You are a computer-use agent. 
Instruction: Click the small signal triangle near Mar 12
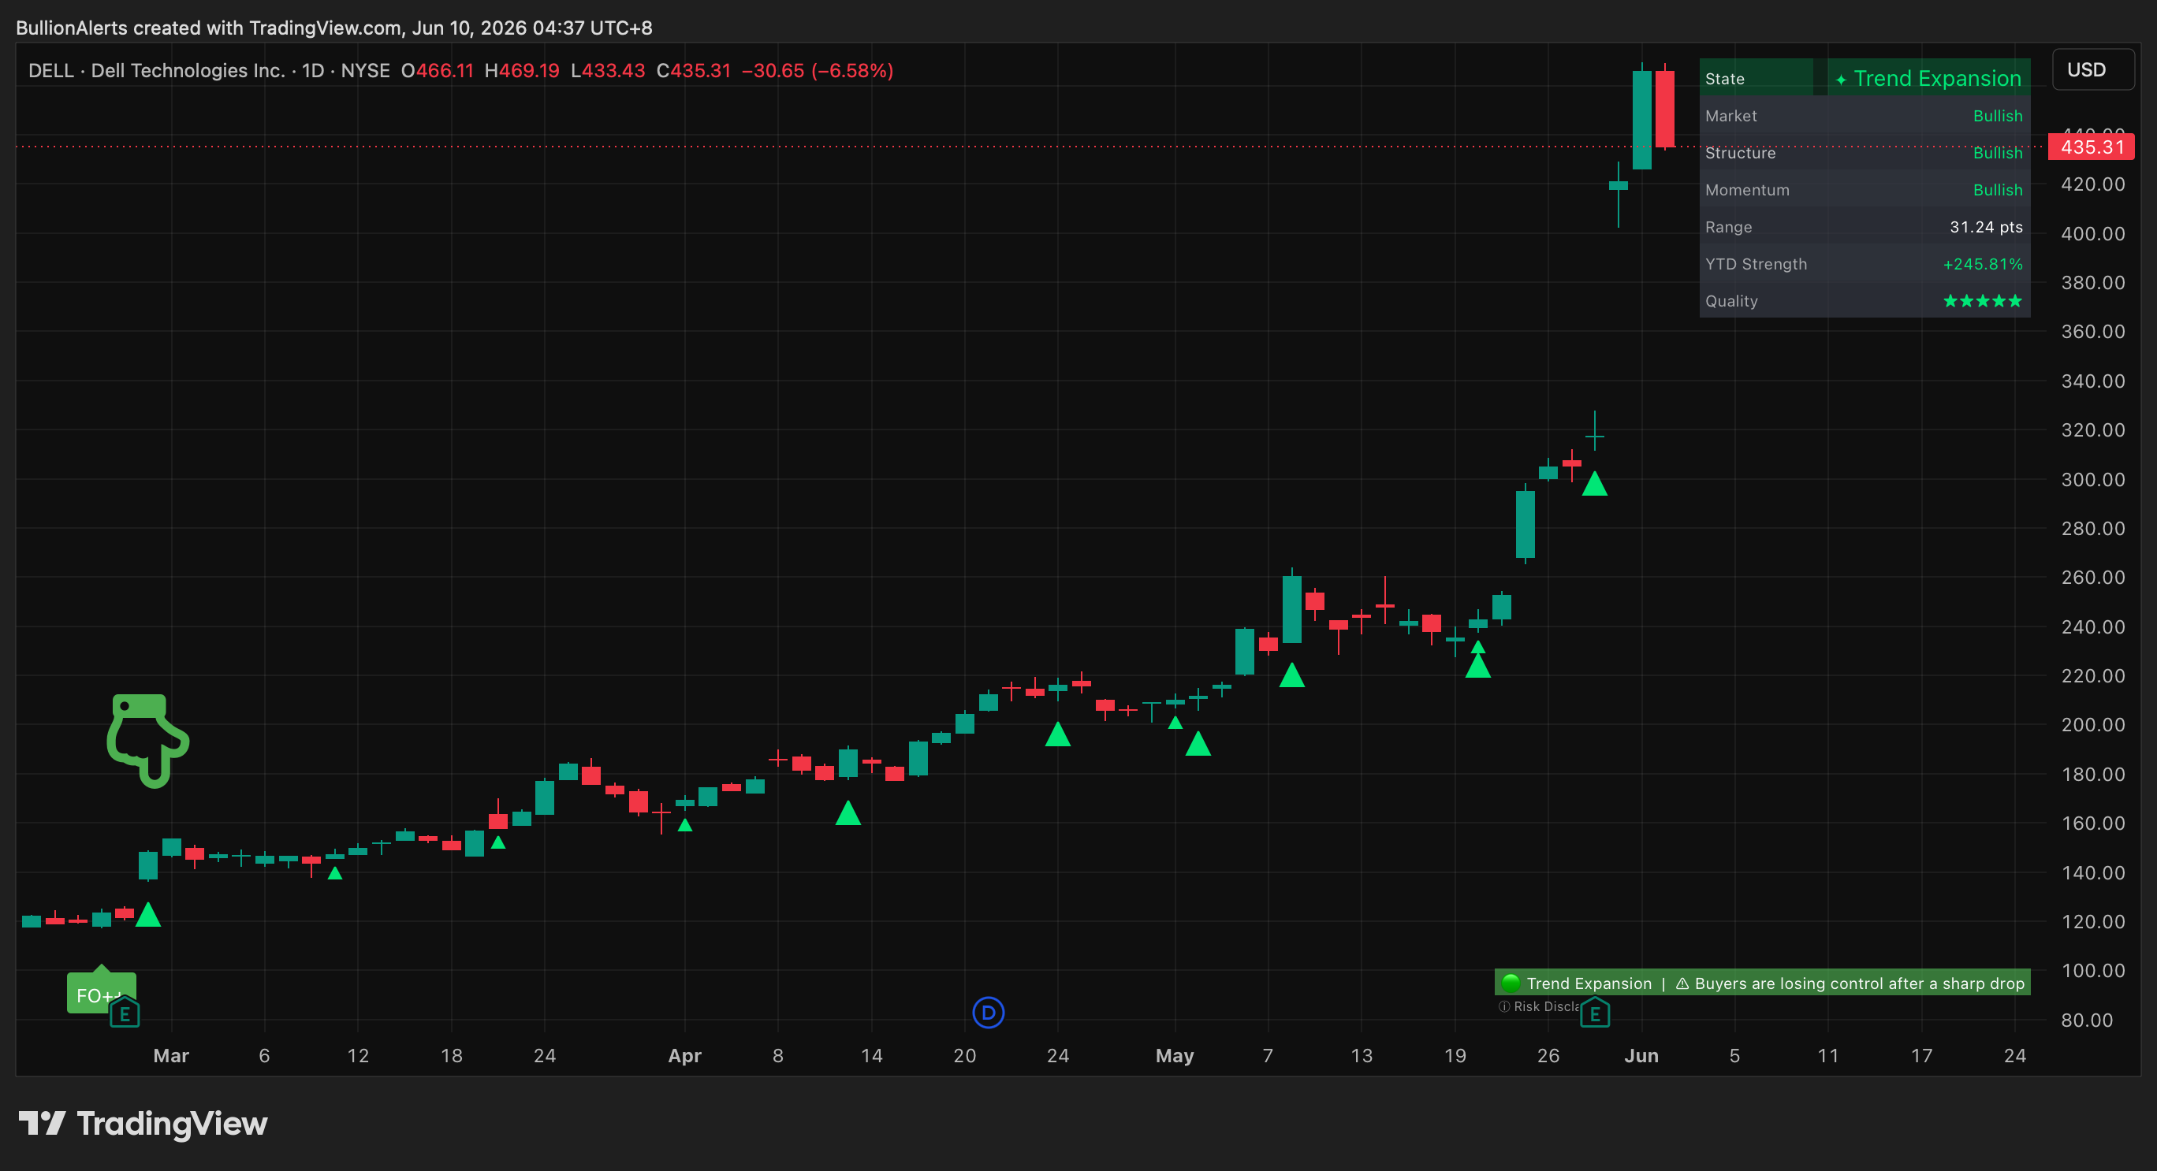click(x=334, y=872)
